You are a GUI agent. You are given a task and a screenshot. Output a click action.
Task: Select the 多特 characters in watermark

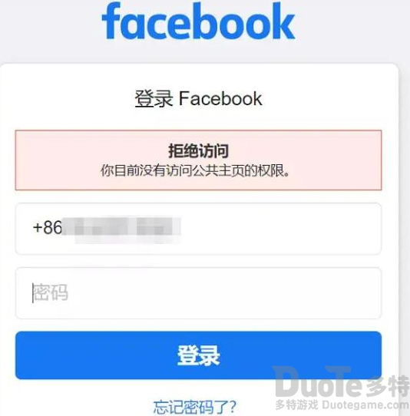click(x=388, y=386)
